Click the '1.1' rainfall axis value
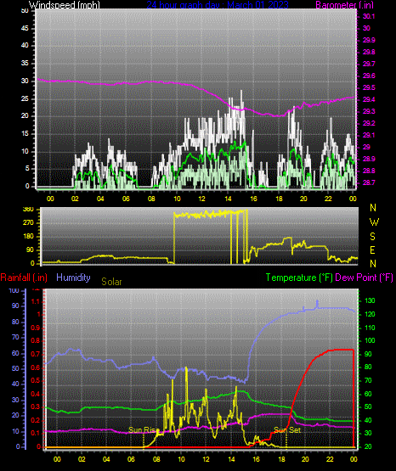 click(36, 301)
